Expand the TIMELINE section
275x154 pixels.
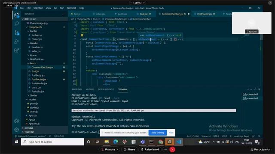click(x=29, y=132)
